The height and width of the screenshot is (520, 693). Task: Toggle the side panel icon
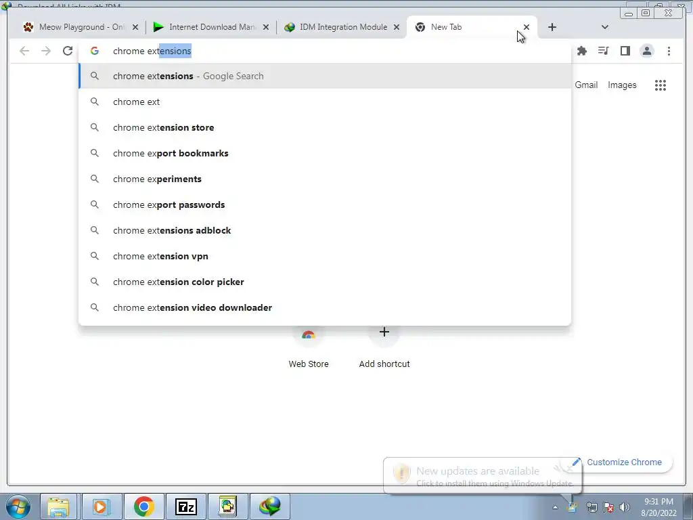625,51
